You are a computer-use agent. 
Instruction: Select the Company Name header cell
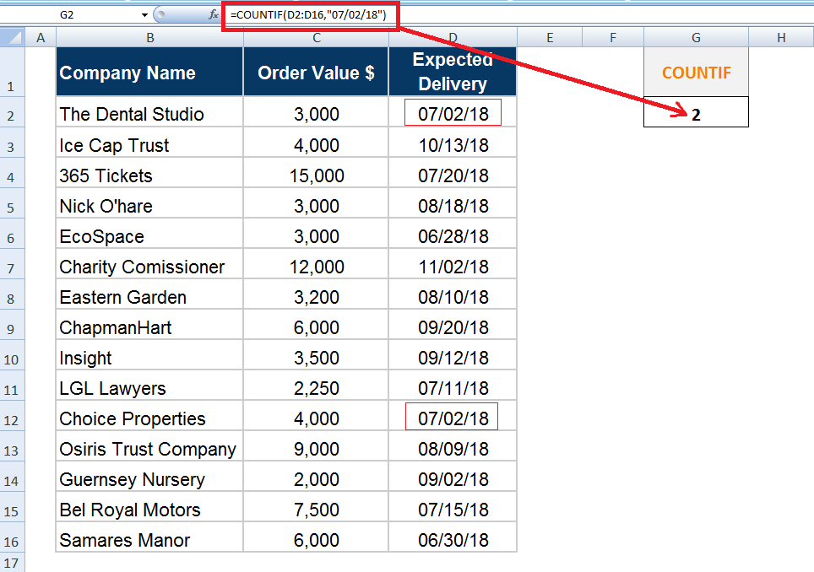pyautogui.click(x=149, y=73)
